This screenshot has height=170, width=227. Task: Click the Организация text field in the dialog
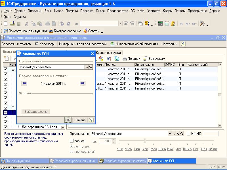52,67
